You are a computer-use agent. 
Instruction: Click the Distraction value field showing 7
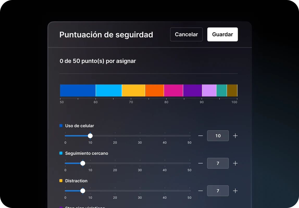pos(218,191)
